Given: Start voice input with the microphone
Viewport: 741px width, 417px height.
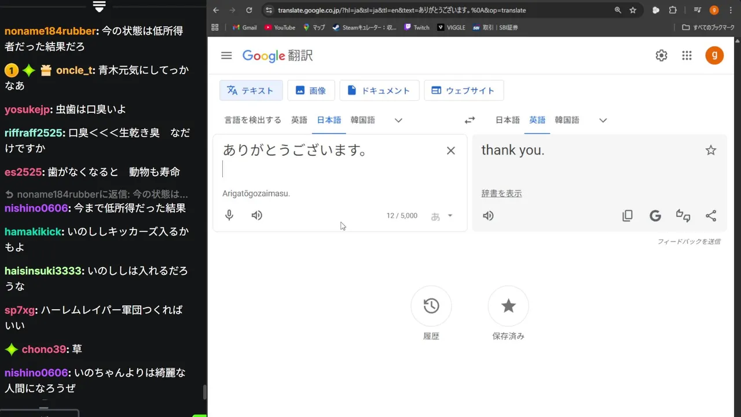Looking at the screenshot, I should click(229, 215).
